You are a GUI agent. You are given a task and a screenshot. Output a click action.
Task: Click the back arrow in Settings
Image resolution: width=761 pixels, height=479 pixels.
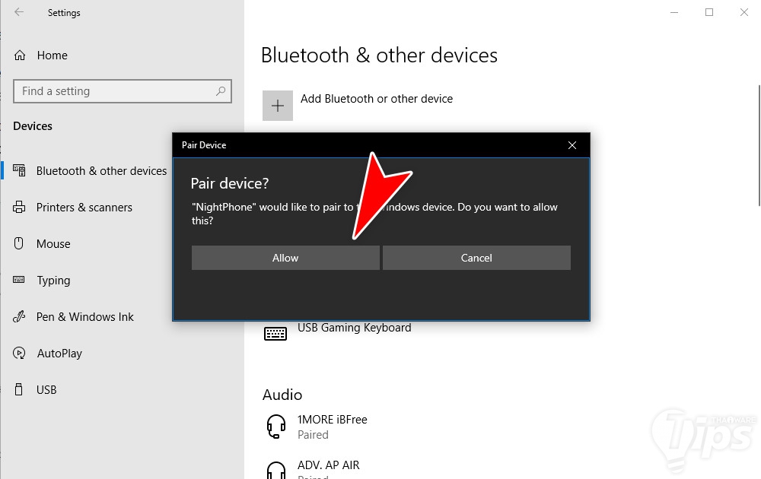(19, 12)
